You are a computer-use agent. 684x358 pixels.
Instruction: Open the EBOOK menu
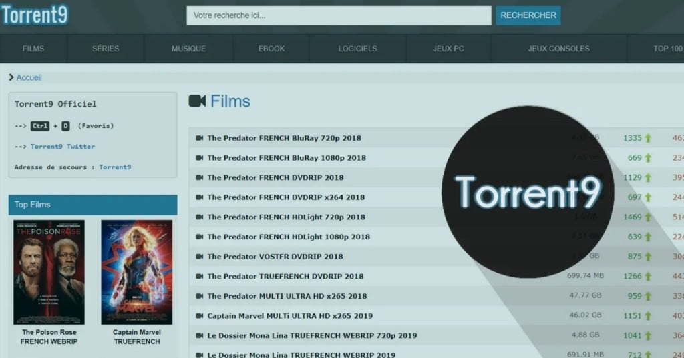[x=271, y=49]
